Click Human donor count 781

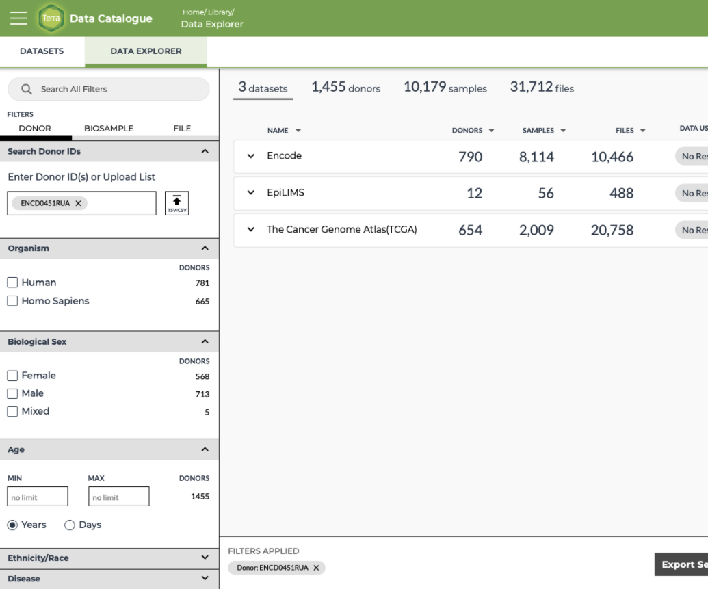pos(202,283)
